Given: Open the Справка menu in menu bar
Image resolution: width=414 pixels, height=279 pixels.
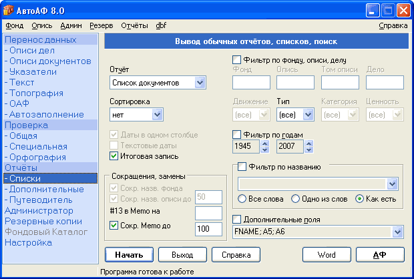Looking at the screenshot, I should coord(393,25).
